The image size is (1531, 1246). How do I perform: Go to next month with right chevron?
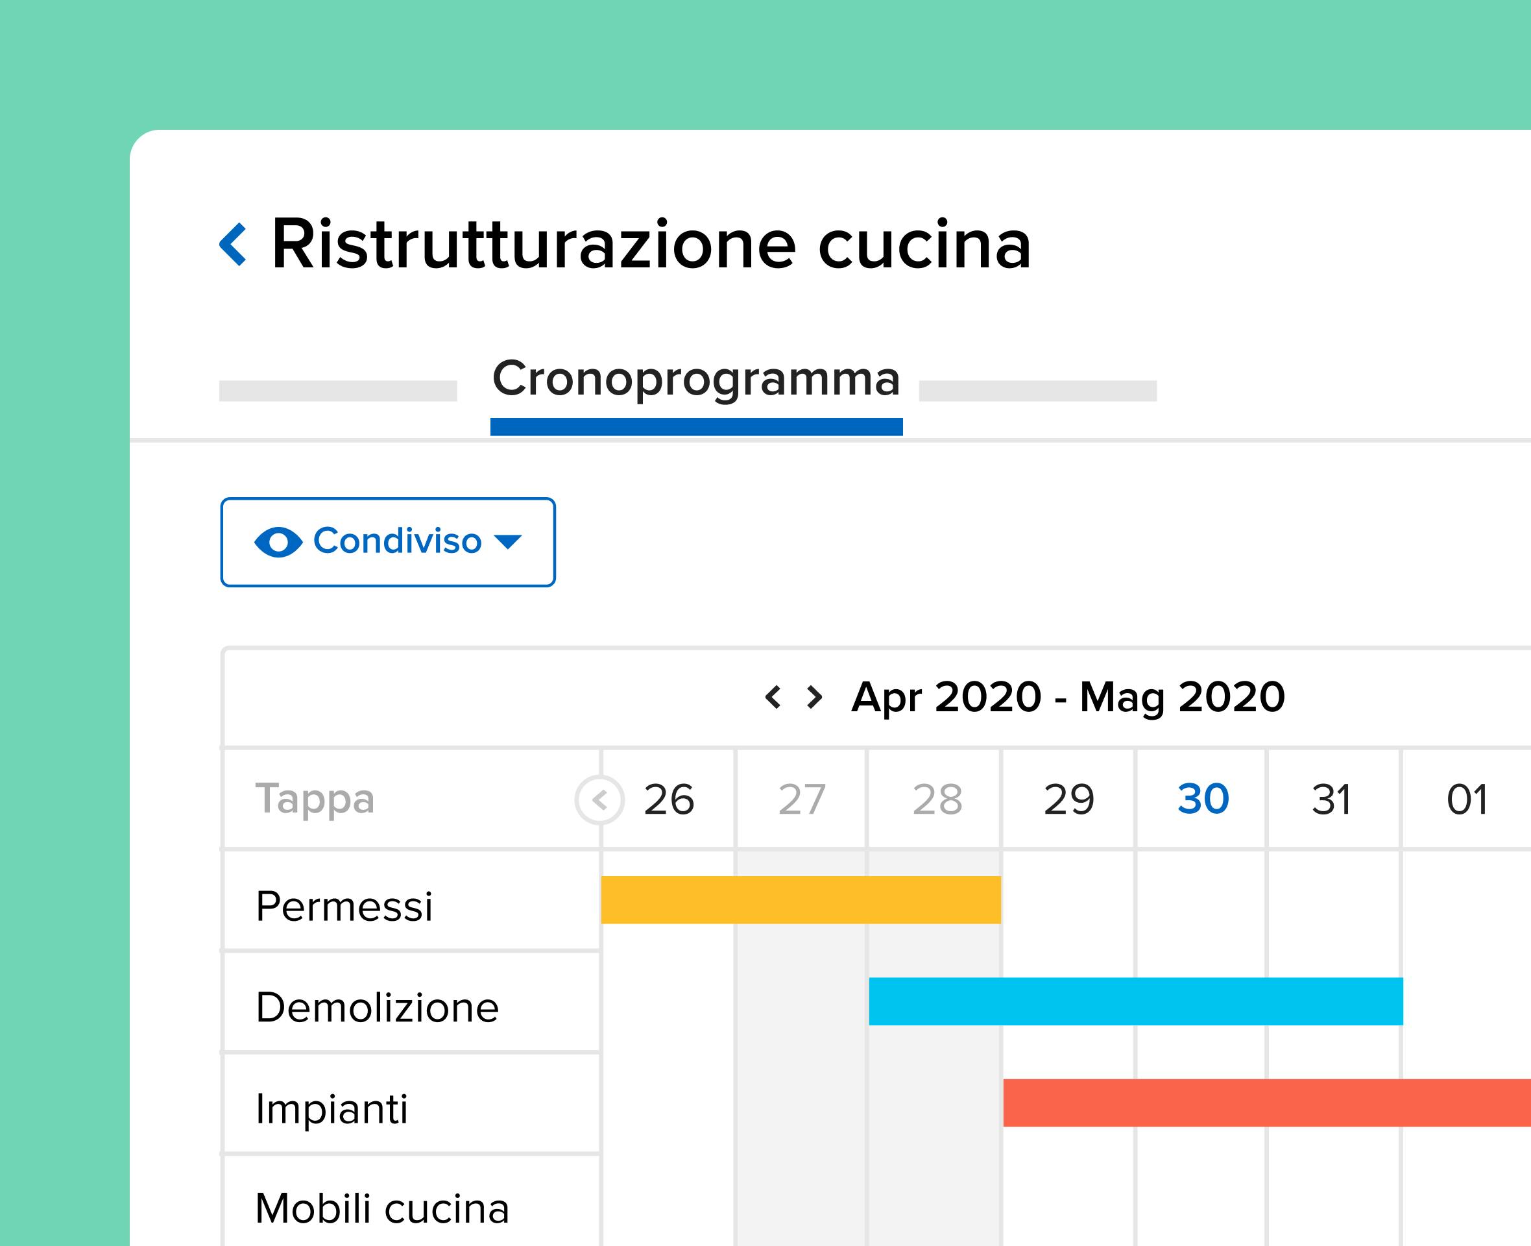[814, 697]
